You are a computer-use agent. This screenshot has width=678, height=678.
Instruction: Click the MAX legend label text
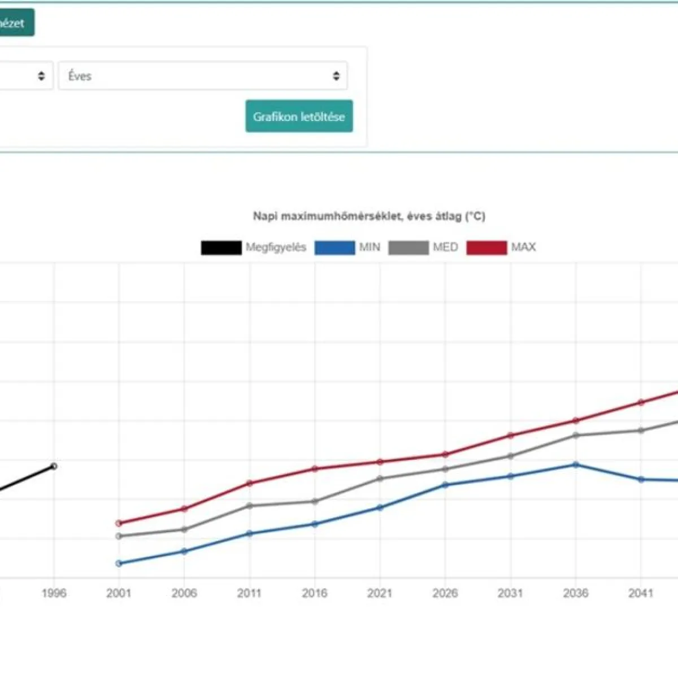[x=523, y=247]
